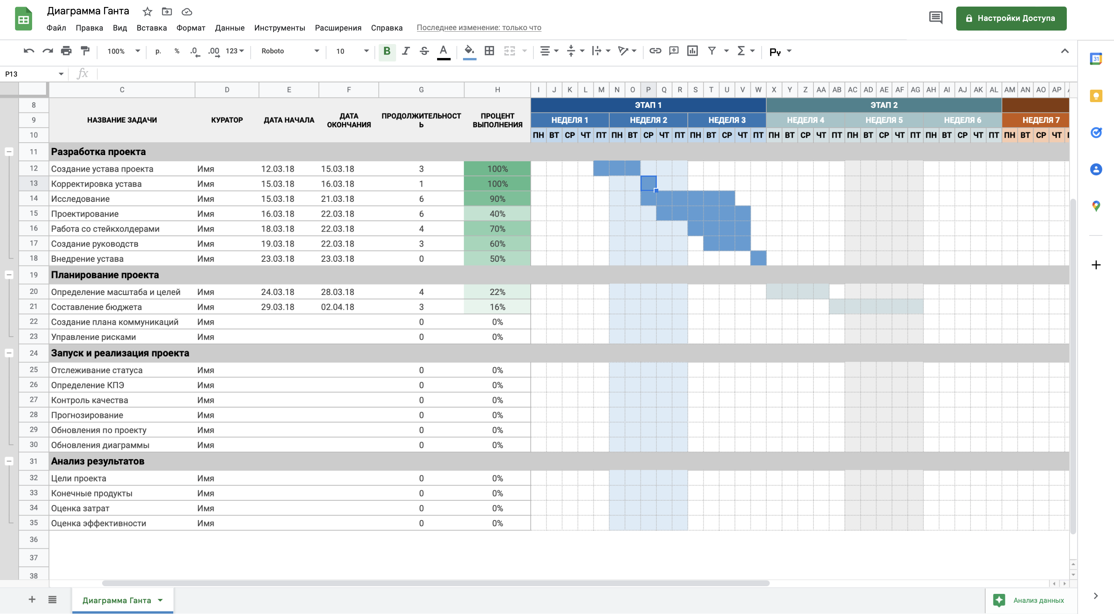Screen dimensions: 1114x614
Task: Toggle italic formatting
Action: coord(406,51)
